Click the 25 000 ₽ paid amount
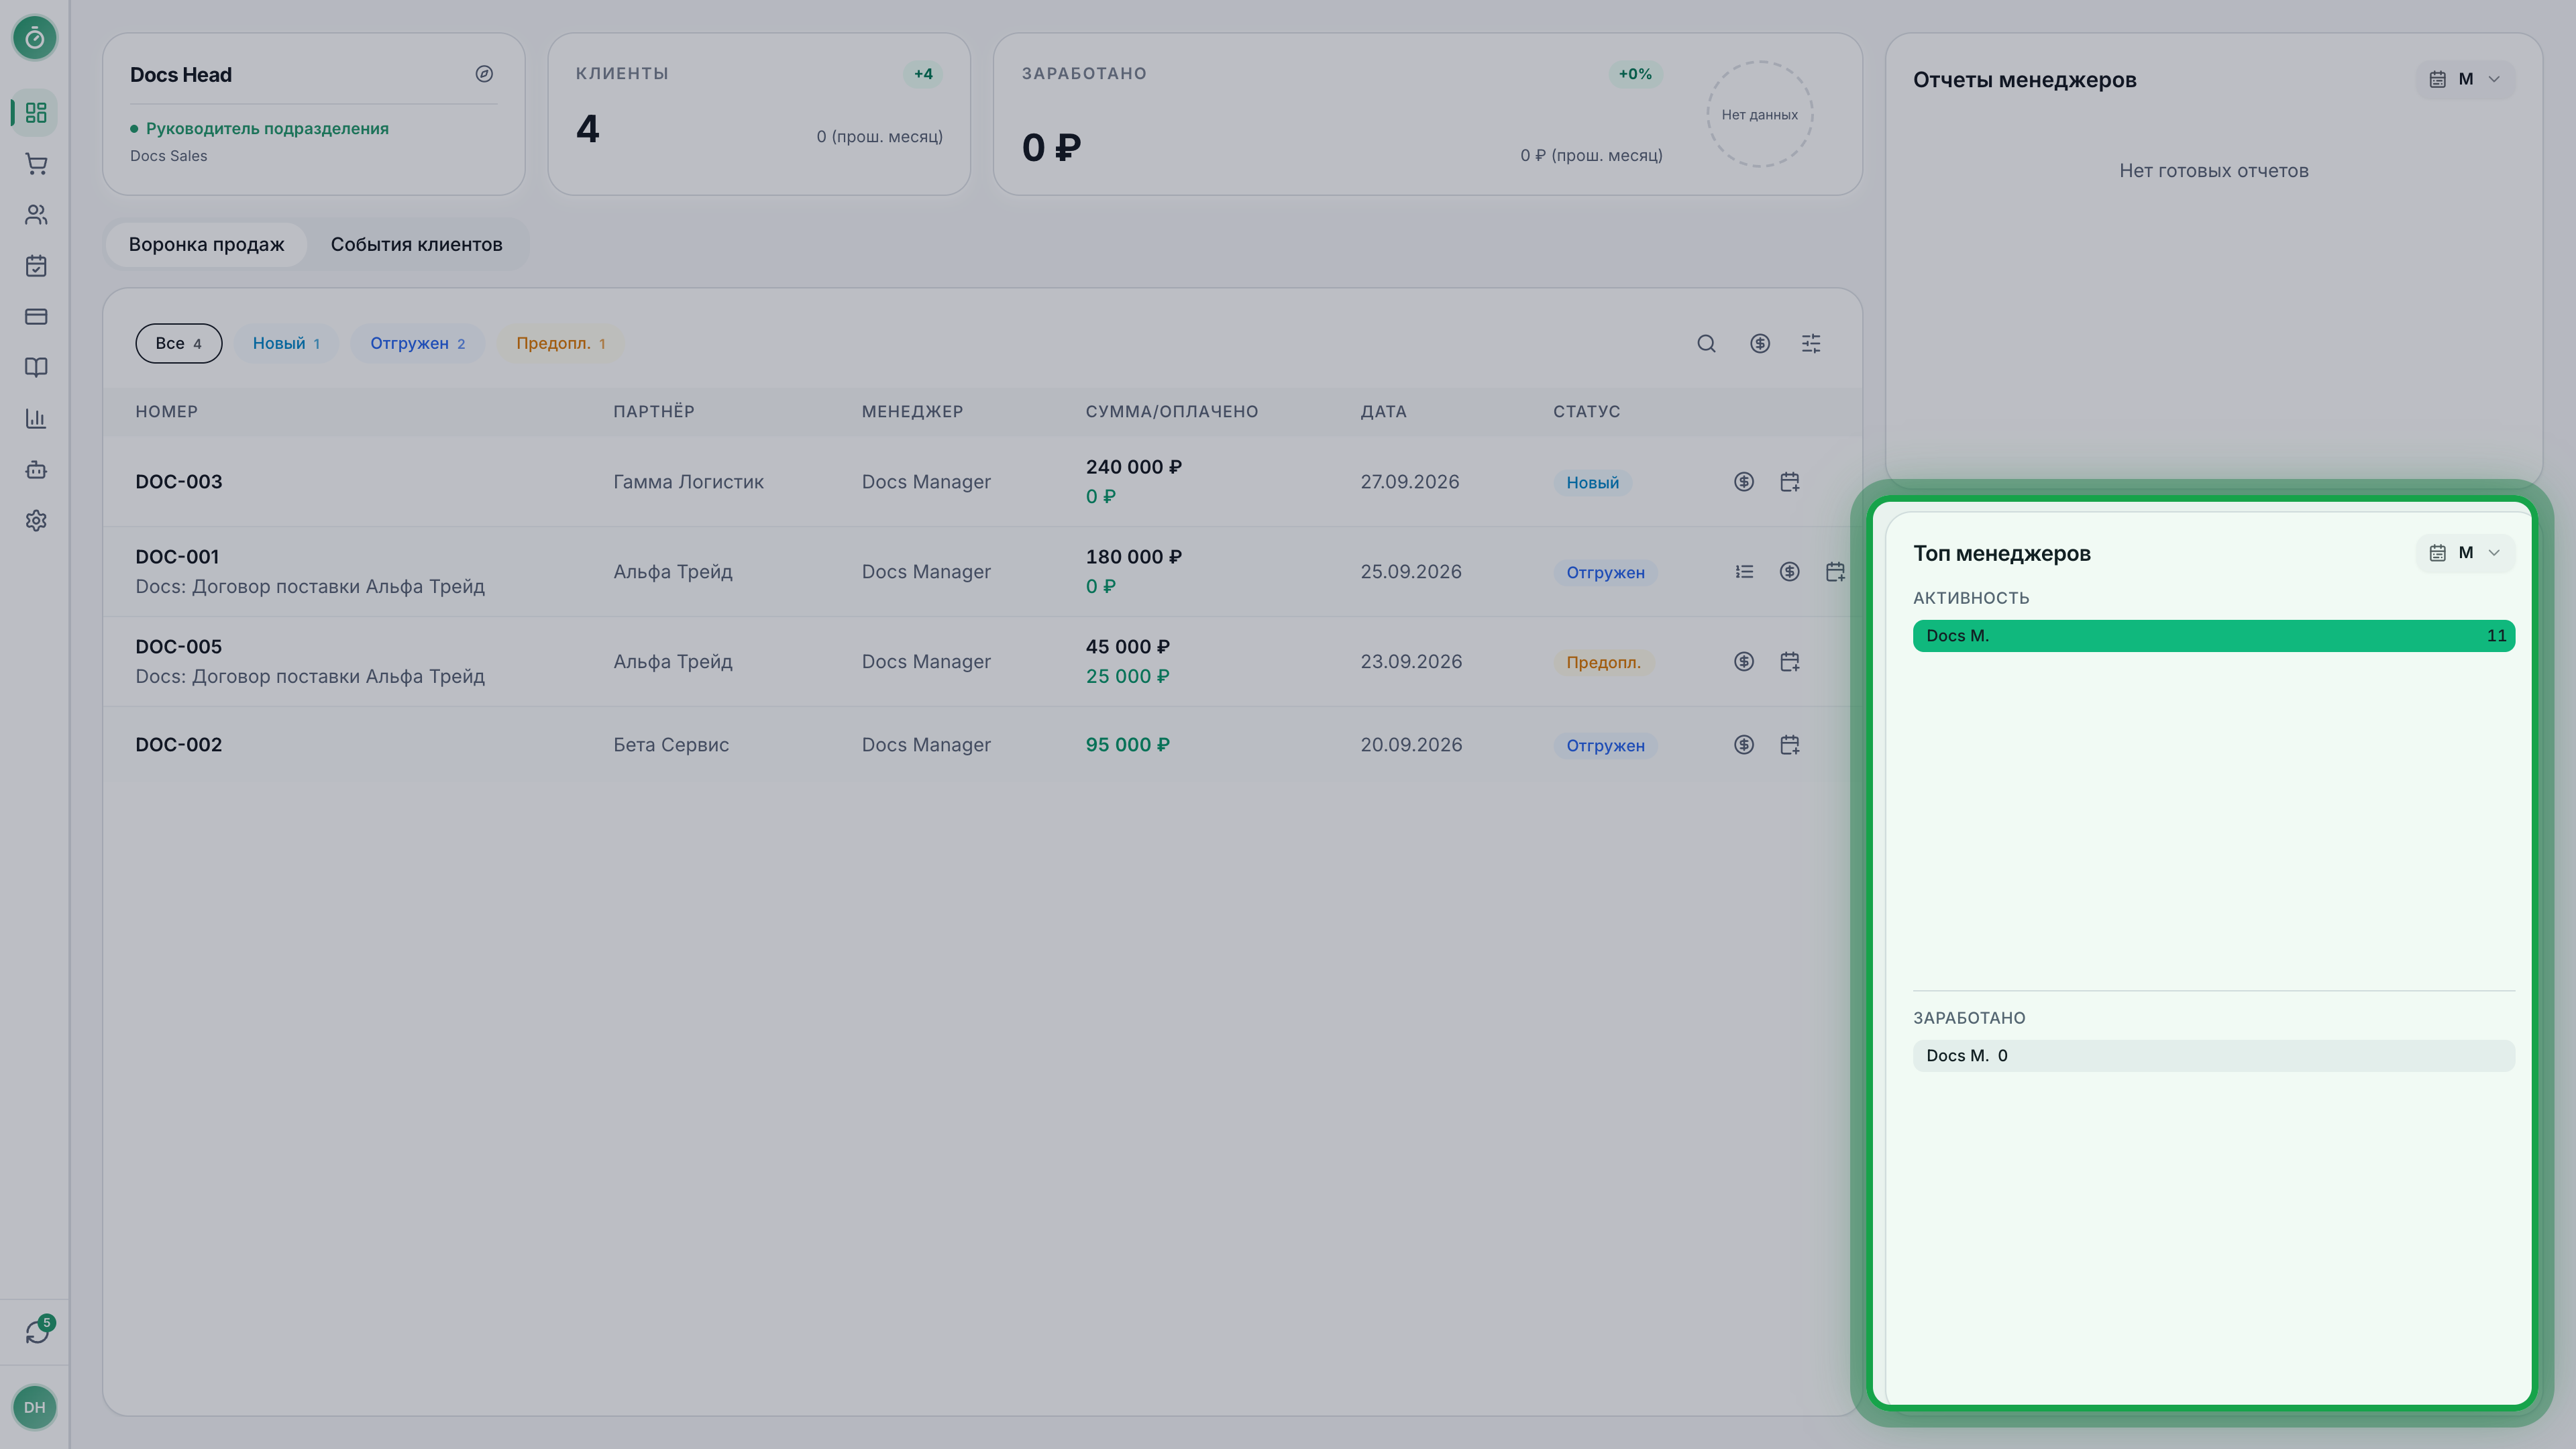 [1127, 677]
